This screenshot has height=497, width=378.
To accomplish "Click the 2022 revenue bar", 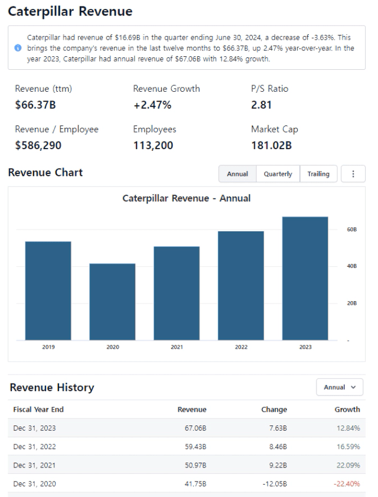I will (x=241, y=286).
